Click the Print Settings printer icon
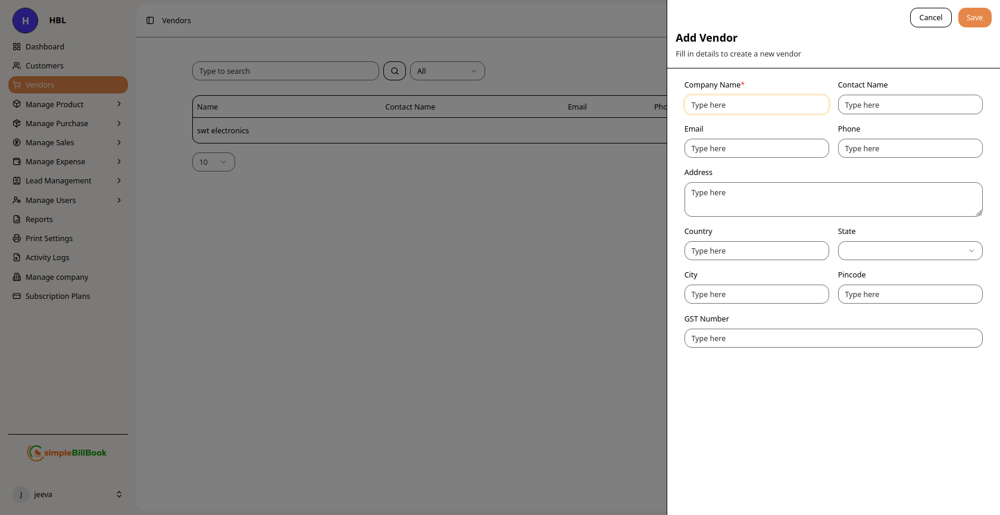 coord(17,238)
